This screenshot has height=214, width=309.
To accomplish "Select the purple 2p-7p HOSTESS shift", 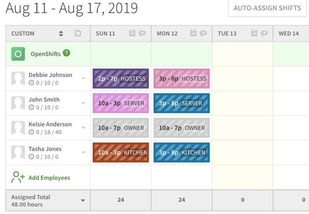I will pos(121,79).
